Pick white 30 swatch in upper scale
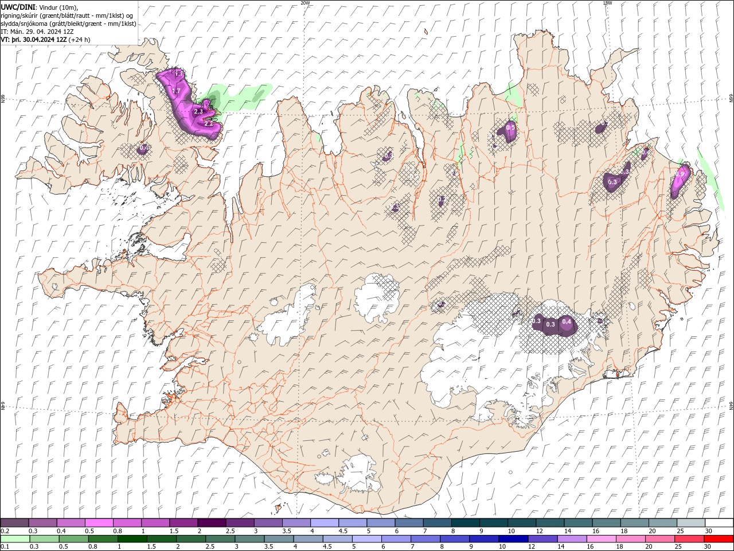The height and width of the screenshot is (551, 734). 719,523
